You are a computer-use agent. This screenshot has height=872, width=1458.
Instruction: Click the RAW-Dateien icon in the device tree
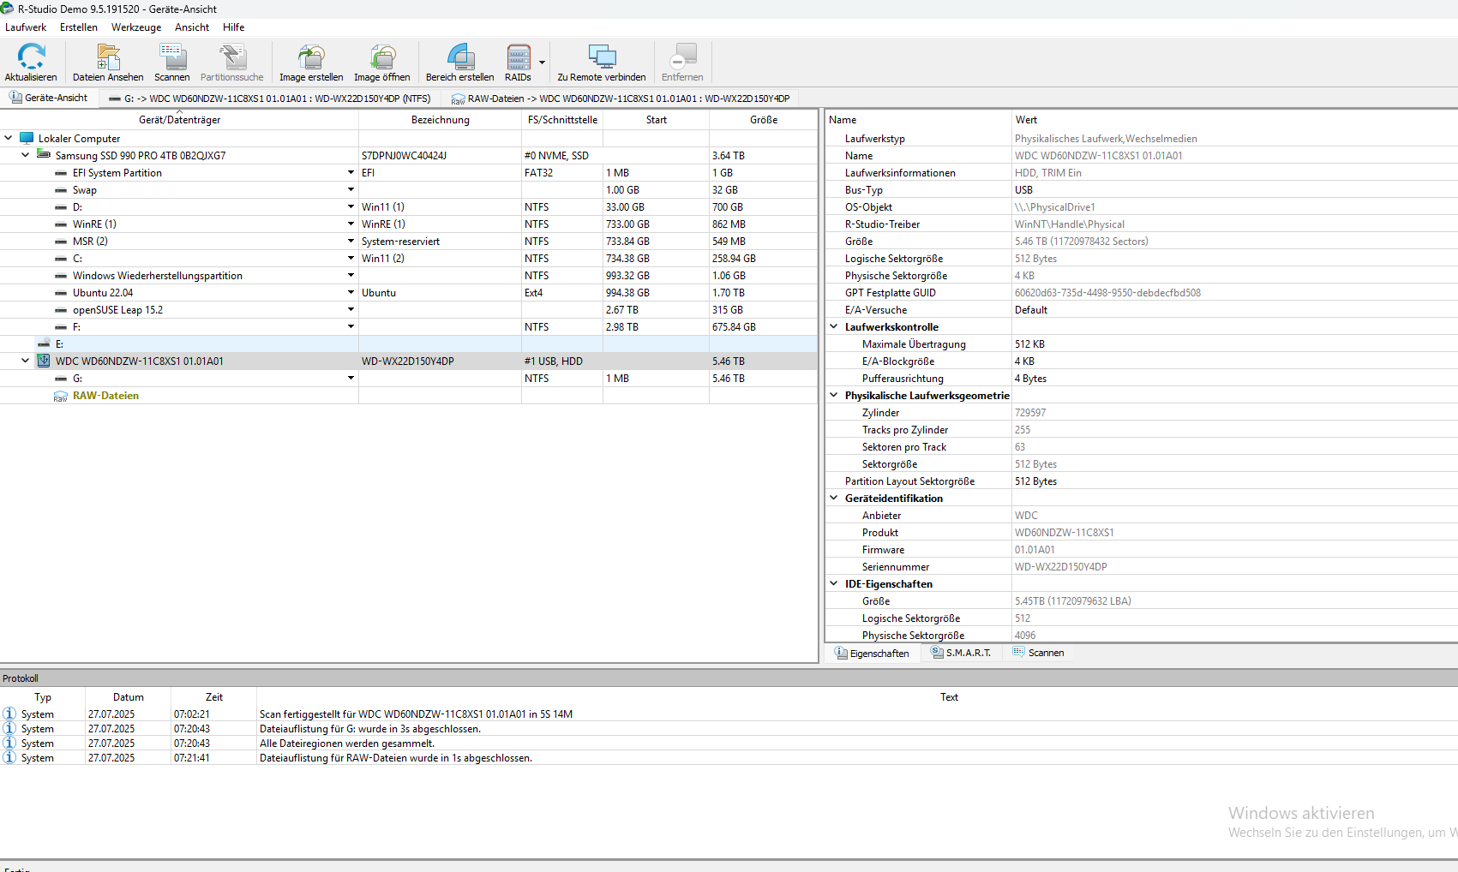61,396
